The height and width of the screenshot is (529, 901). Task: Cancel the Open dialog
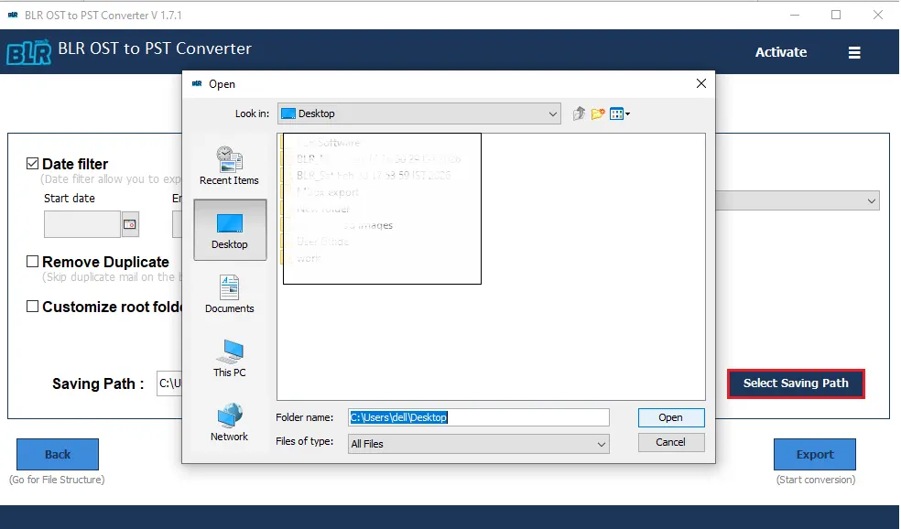click(670, 442)
